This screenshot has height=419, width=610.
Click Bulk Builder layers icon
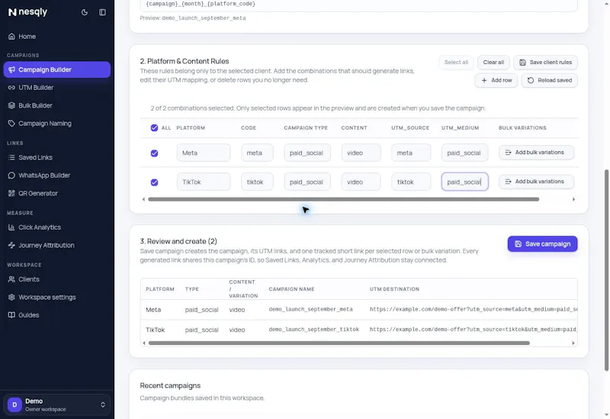tap(11, 105)
